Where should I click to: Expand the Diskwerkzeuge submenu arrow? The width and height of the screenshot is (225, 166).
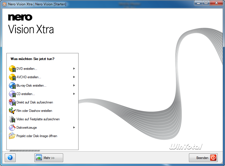(x=74, y=127)
